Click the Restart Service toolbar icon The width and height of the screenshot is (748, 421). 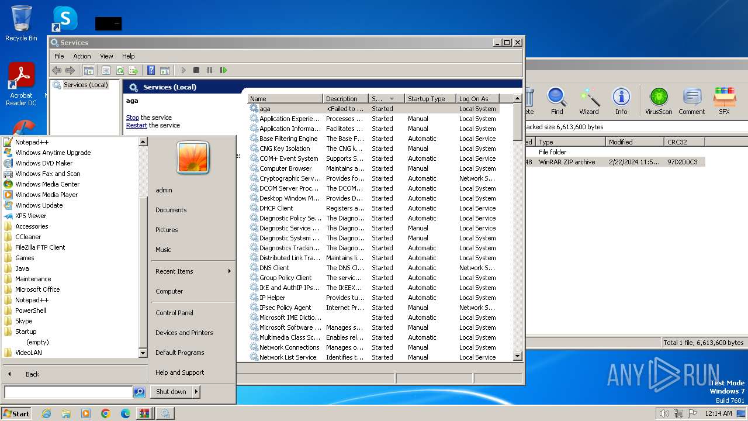(223, 70)
